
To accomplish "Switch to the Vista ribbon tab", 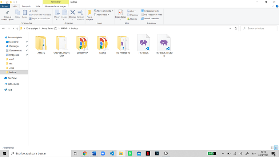I will [38, 6].
